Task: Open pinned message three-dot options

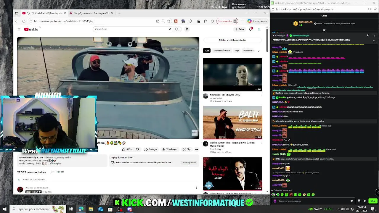Action: click(374, 35)
